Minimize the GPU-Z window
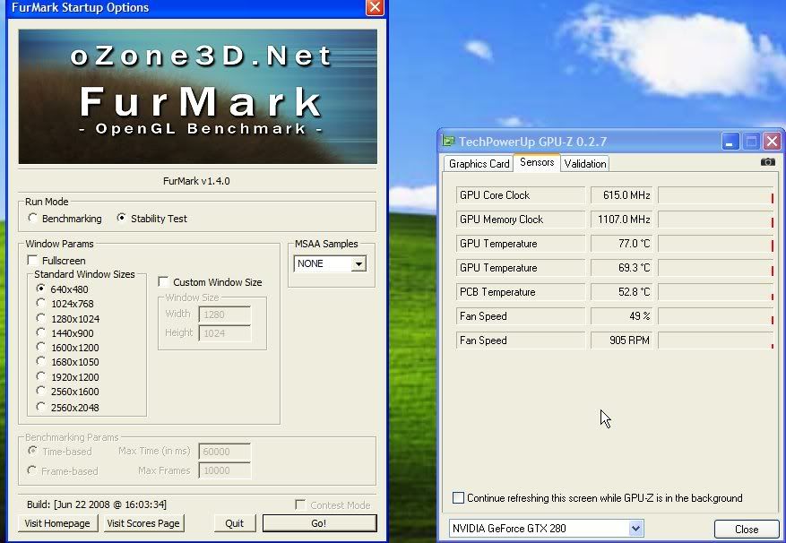The height and width of the screenshot is (543, 786). point(730,142)
